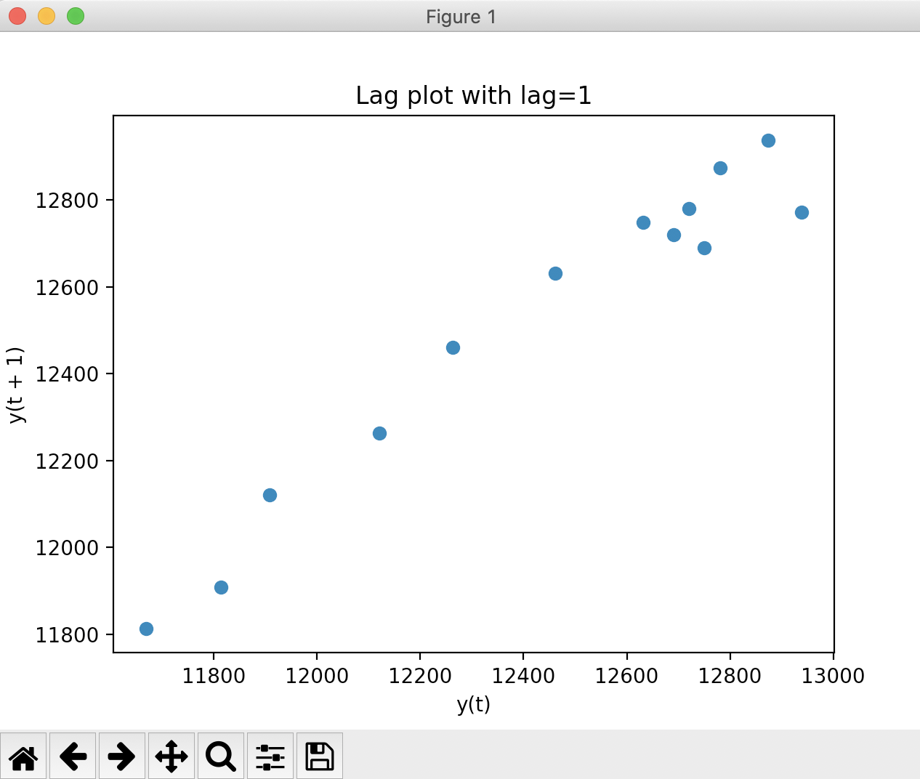Go forward to next view arrow
The width and height of the screenshot is (920, 779).
[122, 756]
